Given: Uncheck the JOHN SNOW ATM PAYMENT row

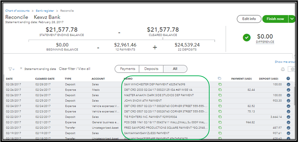Looking at the screenshot, I should click(288, 101).
